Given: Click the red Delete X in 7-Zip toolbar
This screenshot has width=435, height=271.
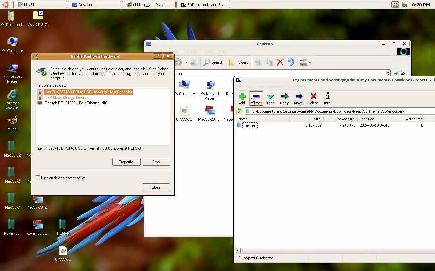Looking at the screenshot, I should point(313,99).
